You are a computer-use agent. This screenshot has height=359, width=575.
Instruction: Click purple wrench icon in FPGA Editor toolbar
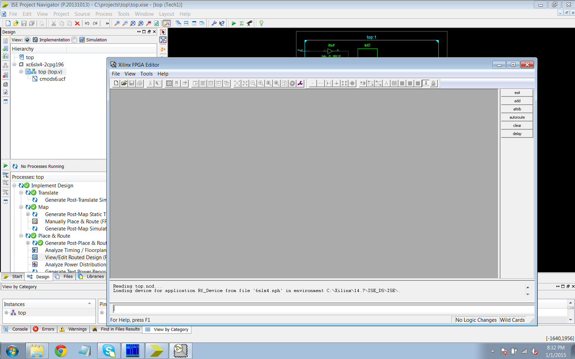pyautogui.click(x=300, y=83)
